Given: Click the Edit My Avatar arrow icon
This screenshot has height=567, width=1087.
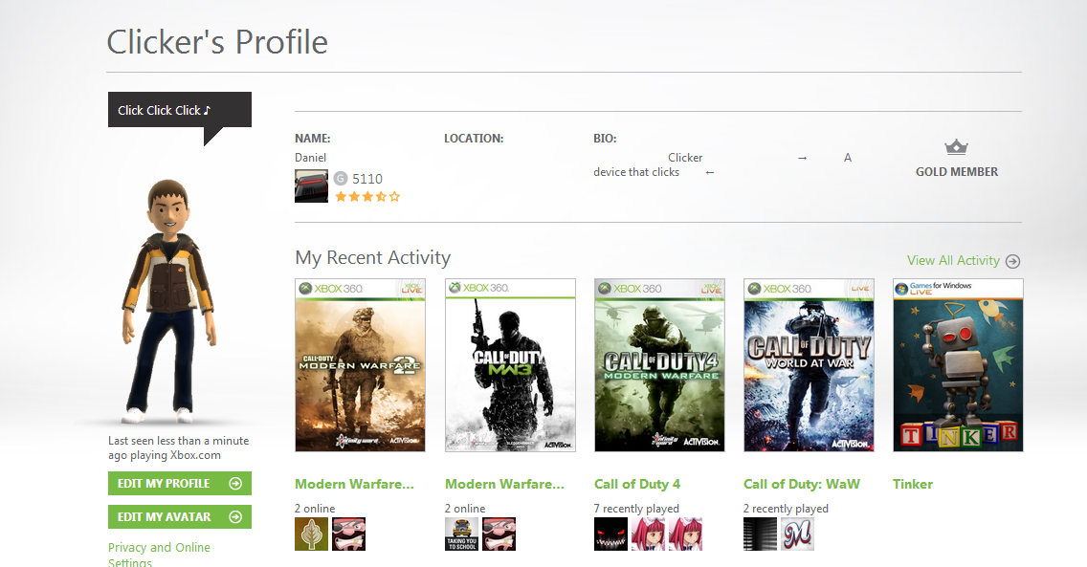Looking at the screenshot, I should (235, 516).
